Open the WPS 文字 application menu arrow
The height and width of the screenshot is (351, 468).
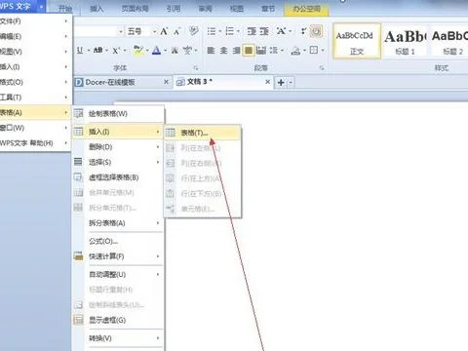[x=41, y=7]
